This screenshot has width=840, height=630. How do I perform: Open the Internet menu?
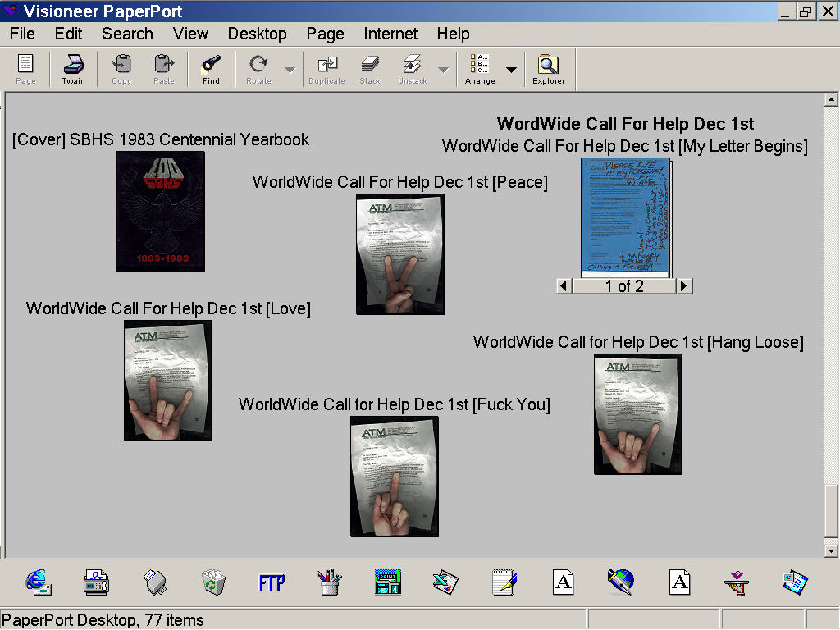point(390,34)
